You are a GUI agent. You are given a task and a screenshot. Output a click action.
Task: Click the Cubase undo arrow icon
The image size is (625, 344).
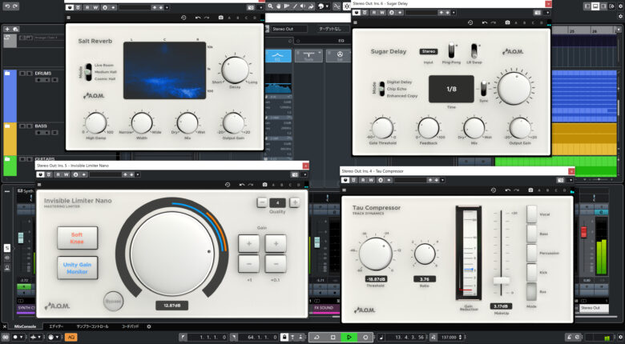(6, 6)
